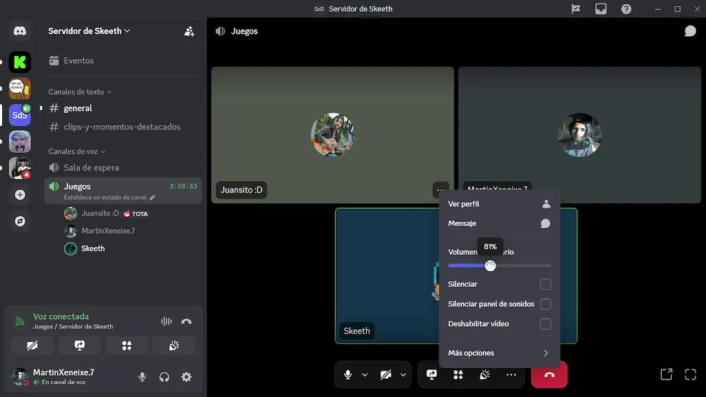706x397 pixels.
Task: Start an activity from voice panel
Action: (x=127, y=346)
